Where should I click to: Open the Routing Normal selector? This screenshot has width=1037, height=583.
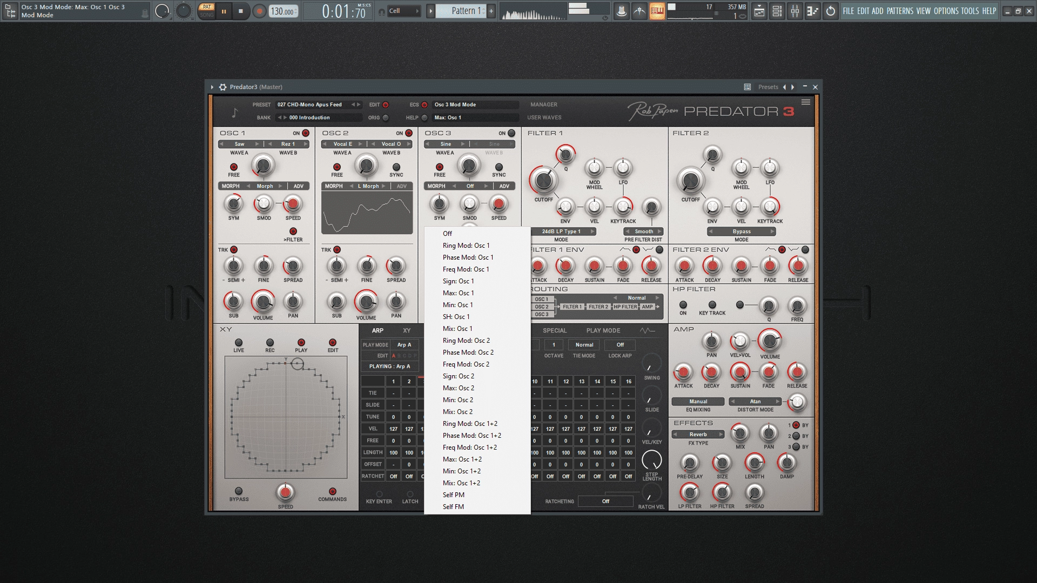[x=637, y=298]
